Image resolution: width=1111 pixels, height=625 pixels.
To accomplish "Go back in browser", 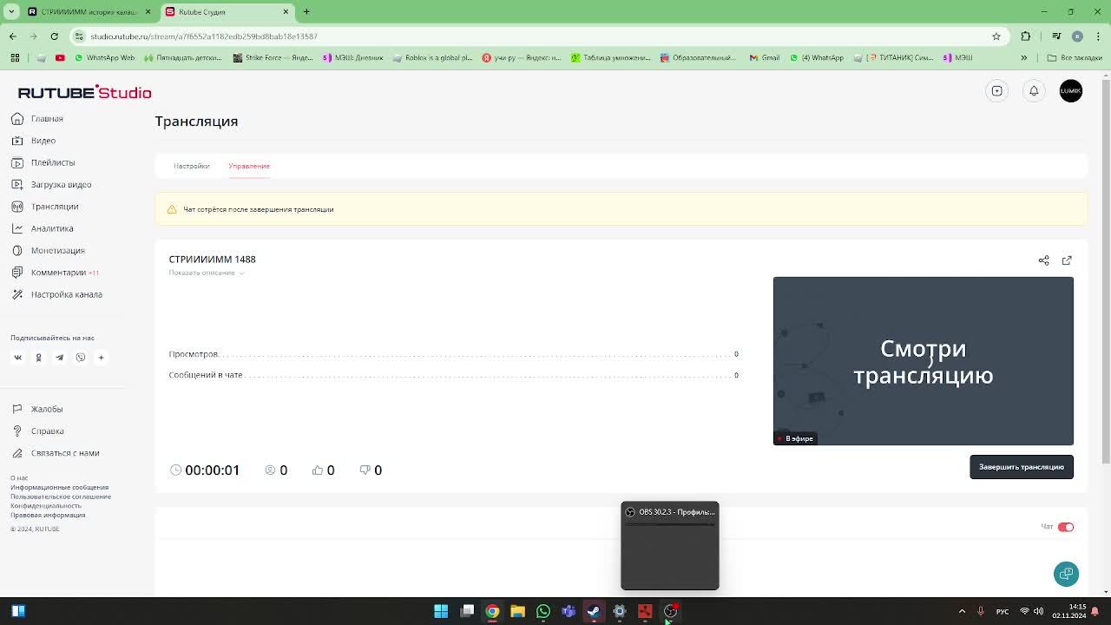I will pyautogui.click(x=12, y=36).
